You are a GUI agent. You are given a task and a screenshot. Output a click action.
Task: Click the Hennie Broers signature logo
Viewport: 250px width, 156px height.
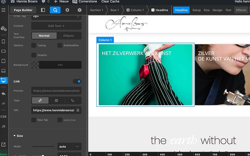point(126,24)
